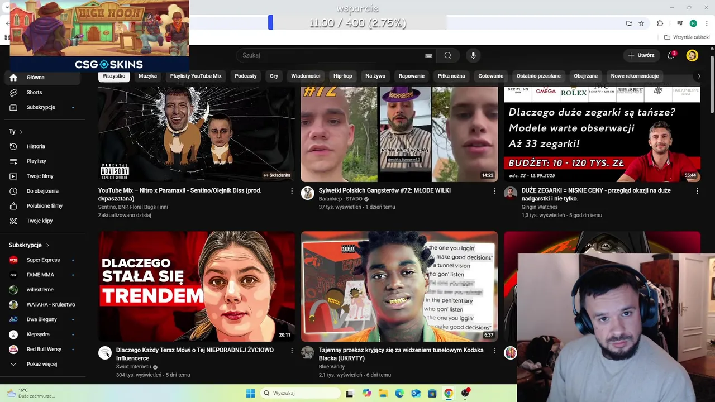
Task: Open Windows Start menu
Action: 250,393
